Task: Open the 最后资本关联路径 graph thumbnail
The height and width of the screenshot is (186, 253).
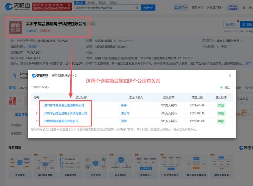Action: [x=196, y=166]
